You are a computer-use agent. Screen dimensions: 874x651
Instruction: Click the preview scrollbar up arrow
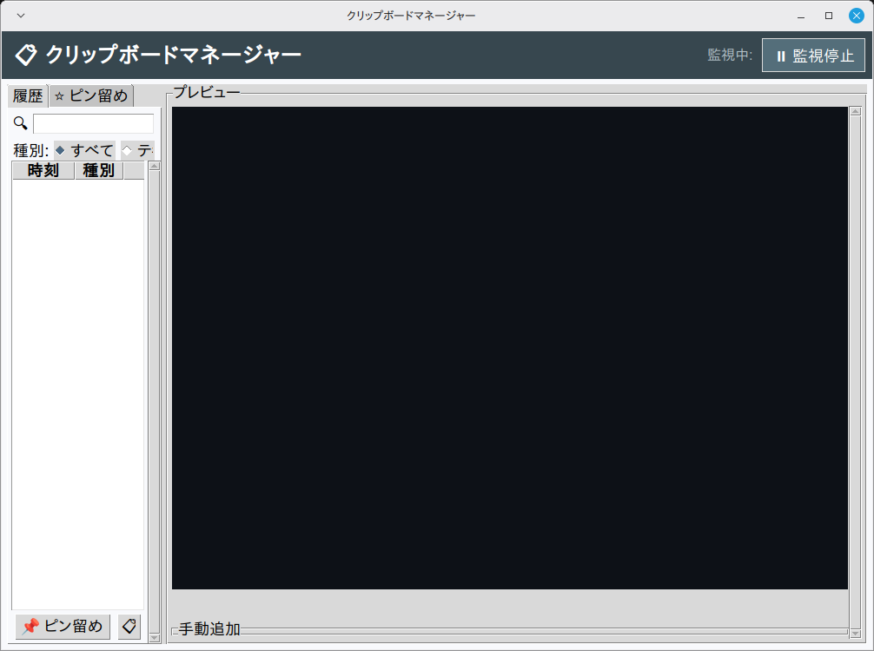click(x=855, y=111)
